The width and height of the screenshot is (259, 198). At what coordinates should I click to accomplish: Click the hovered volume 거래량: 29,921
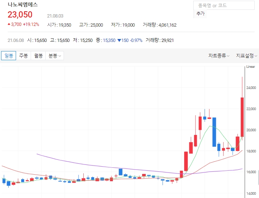(160, 40)
